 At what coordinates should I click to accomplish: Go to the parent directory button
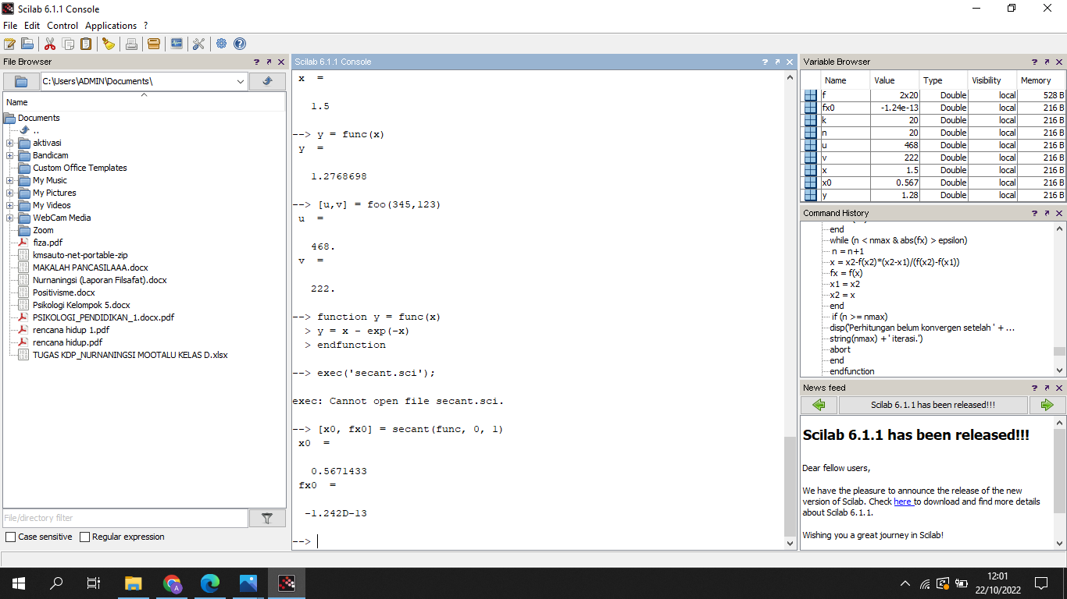tap(267, 81)
